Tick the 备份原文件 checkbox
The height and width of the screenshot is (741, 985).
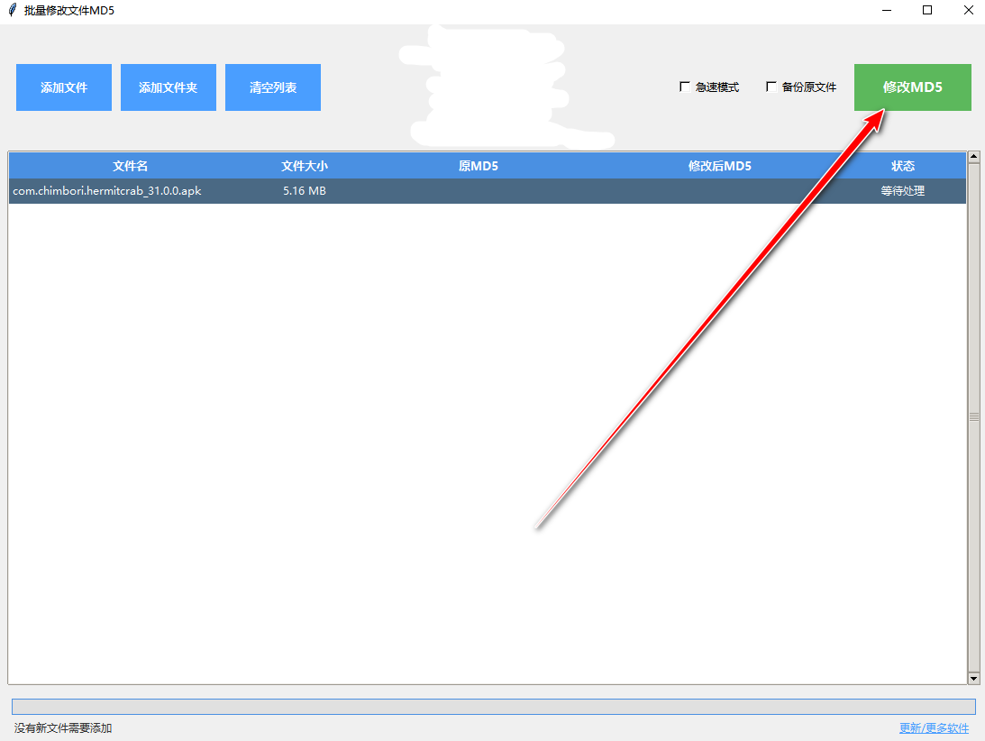pos(771,87)
